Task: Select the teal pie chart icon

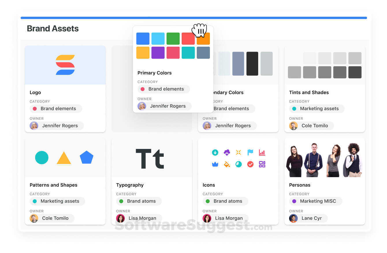Action: 239,164
